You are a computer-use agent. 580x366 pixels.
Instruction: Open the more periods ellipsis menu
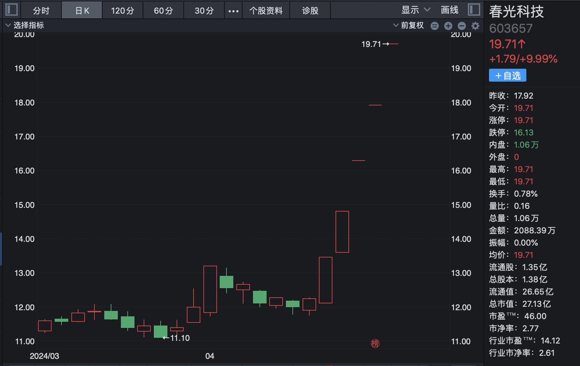(233, 11)
